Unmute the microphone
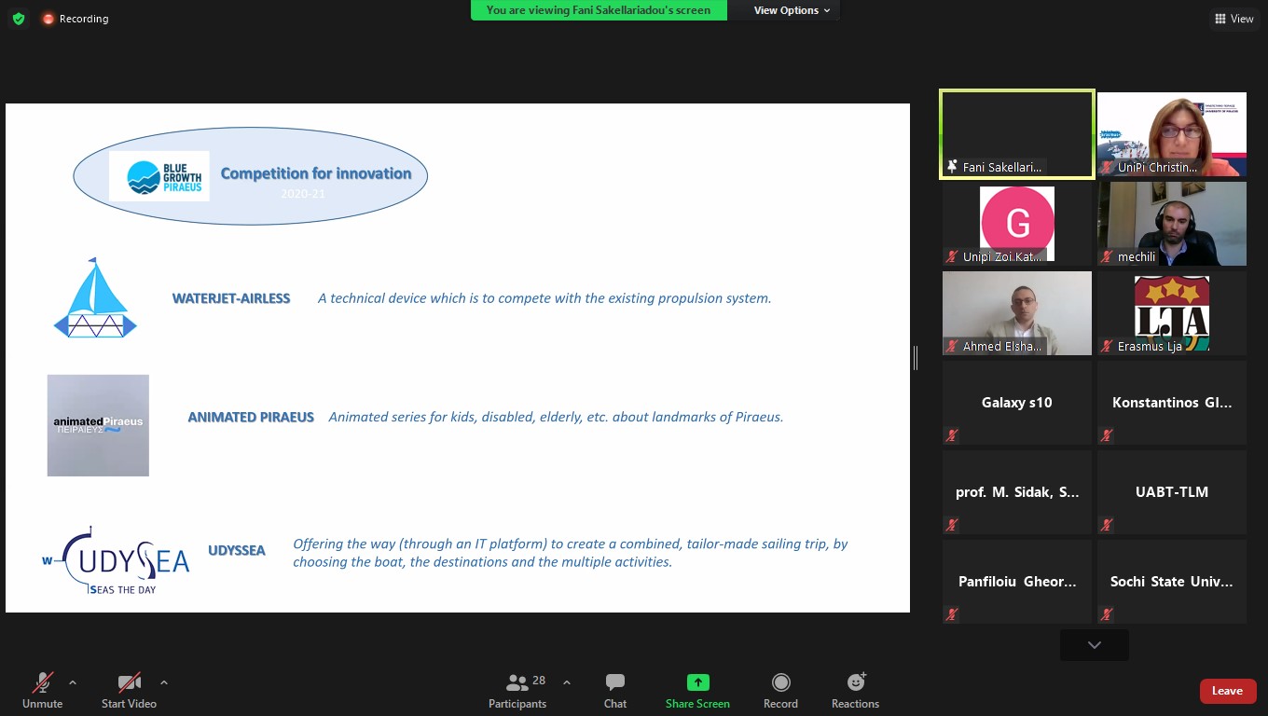This screenshot has width=1268, height=716. click(x=43, y=691)
